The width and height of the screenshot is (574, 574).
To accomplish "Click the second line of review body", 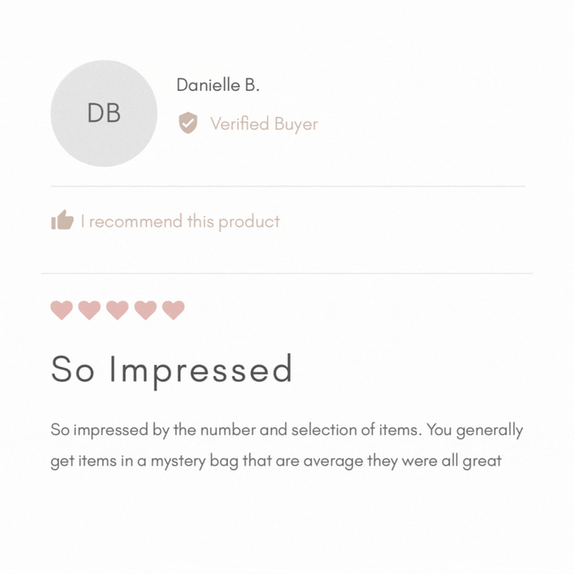I will (x=276, y=461).
